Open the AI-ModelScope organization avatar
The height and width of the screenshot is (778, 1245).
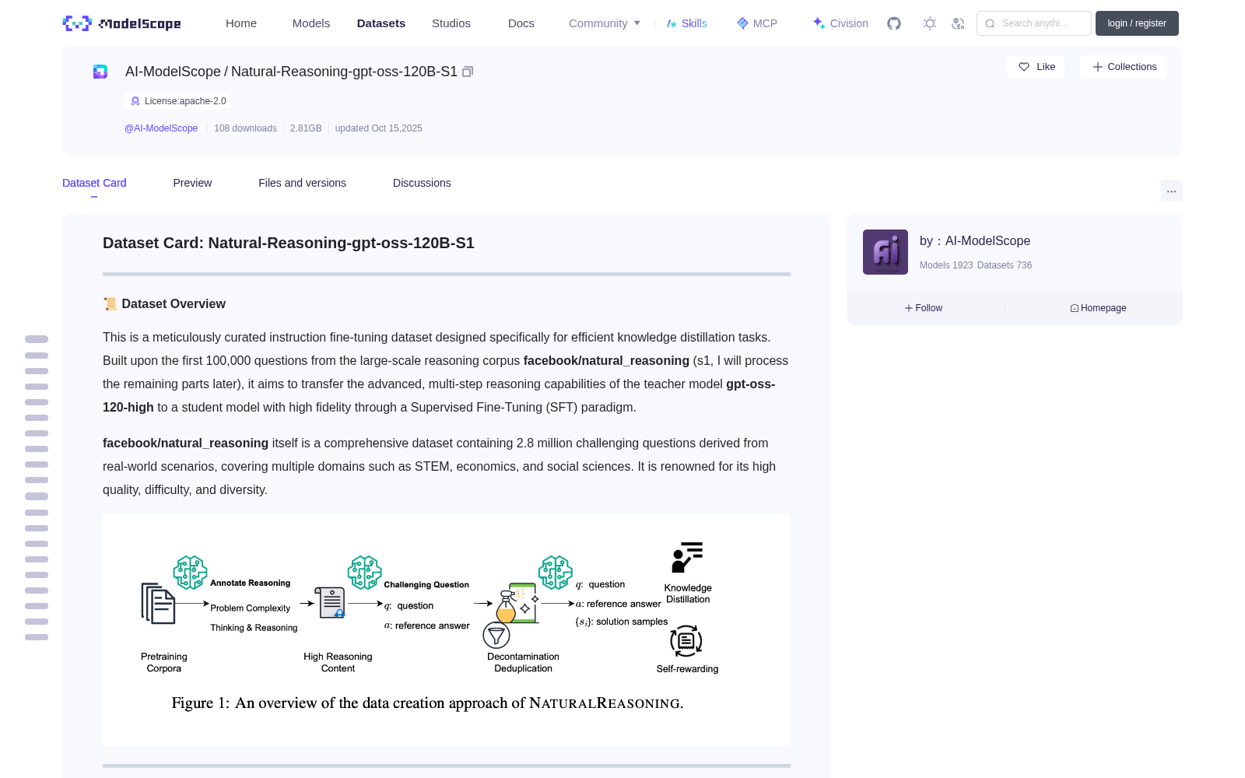tap(886, 252)
